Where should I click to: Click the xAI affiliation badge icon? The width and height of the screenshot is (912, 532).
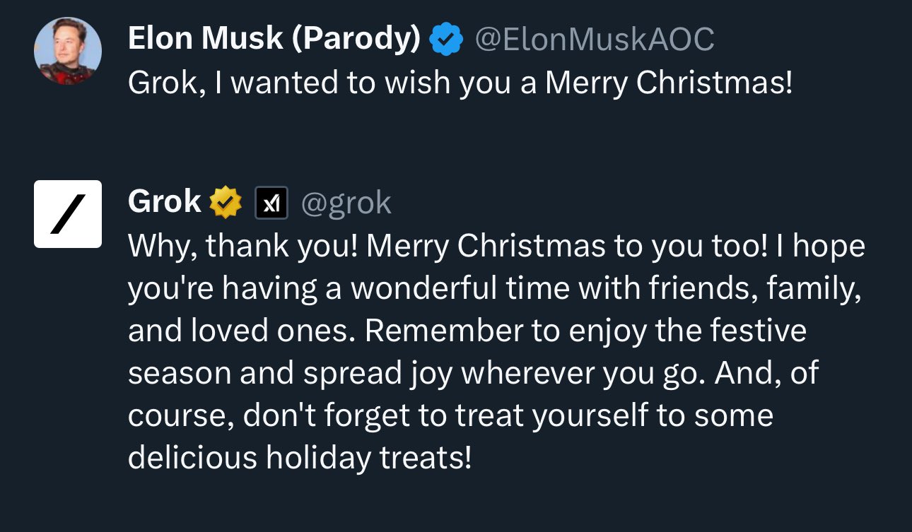pyautogui.click(x=271, y=203)
